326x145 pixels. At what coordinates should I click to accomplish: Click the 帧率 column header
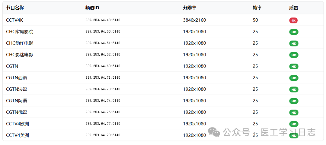pyautogui.click(x=257, y=8)
